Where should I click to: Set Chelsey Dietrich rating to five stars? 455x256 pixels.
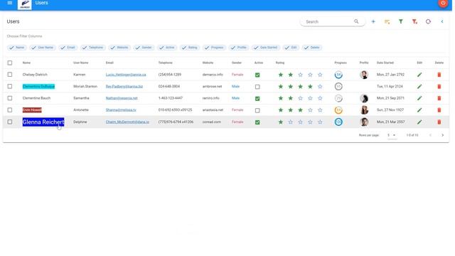(x=320, y=75)
